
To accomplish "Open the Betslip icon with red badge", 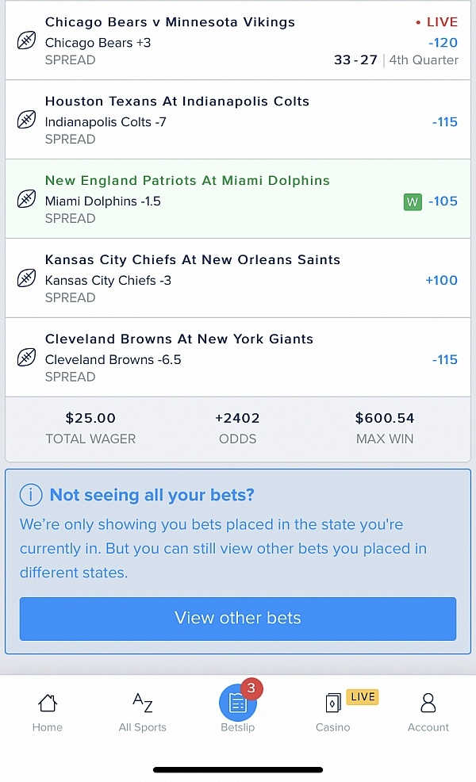I will coord(237,703).
